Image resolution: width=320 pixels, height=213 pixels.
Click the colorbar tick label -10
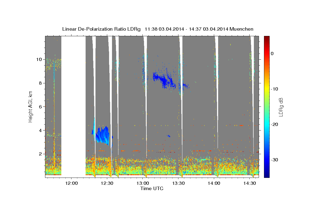[275, 89]
